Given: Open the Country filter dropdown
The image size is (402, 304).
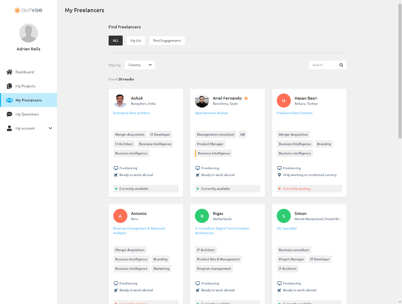Looking at the screenshot, I should click(x=140, y=65).
